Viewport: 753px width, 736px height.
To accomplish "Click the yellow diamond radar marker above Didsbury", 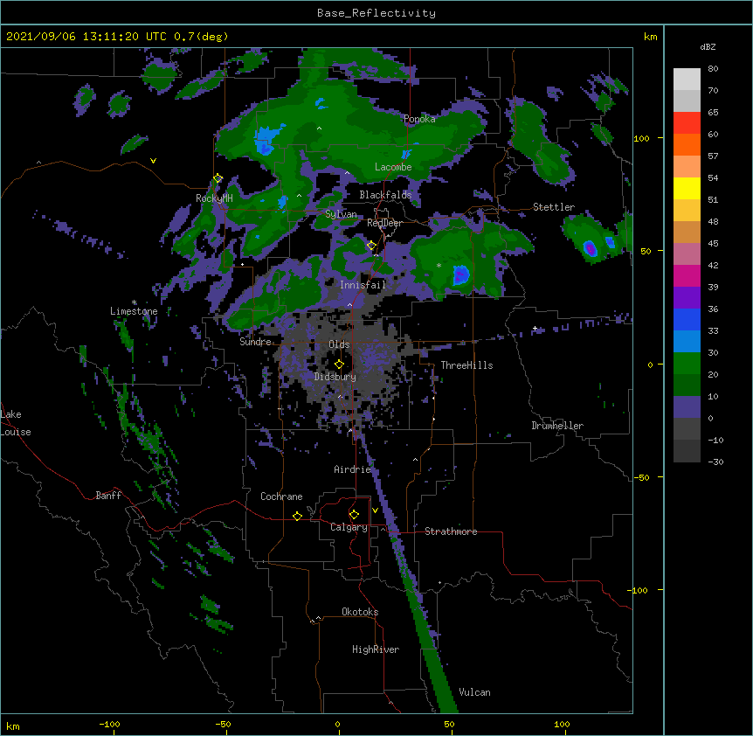I will pos(339,365).
